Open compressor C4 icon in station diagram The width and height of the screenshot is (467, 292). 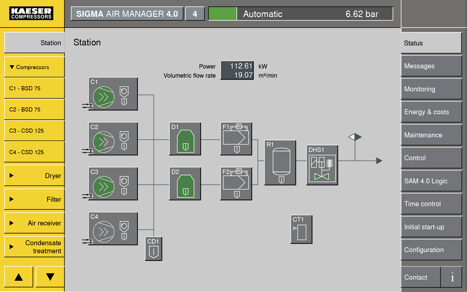pyautogui.click(x=113, y=228)
